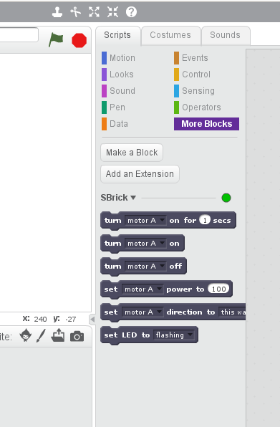
Task: Click SBrick green status indicator
Action: tap(226, 198)
